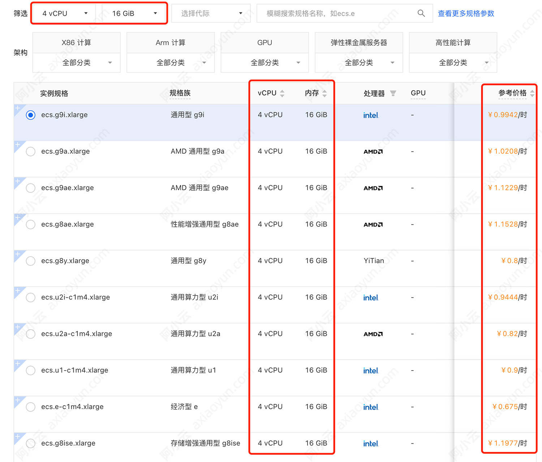542x462 pixels.
Task: Expand plus icon on ecs.g8ae.xlarge row
Action: (x=17, y=217)
